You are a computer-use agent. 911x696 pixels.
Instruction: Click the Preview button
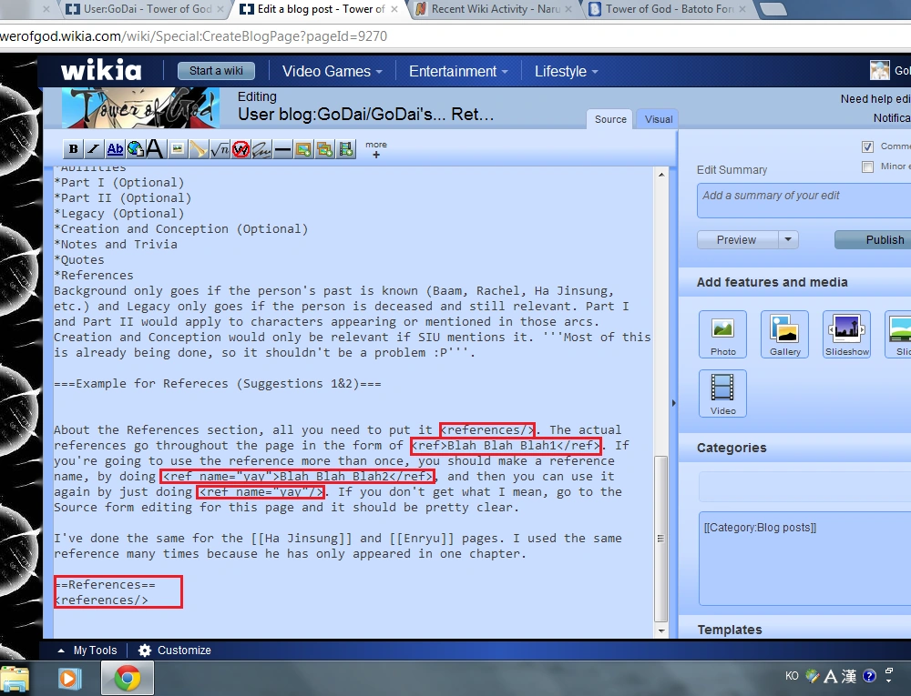[x=736, y=239]
